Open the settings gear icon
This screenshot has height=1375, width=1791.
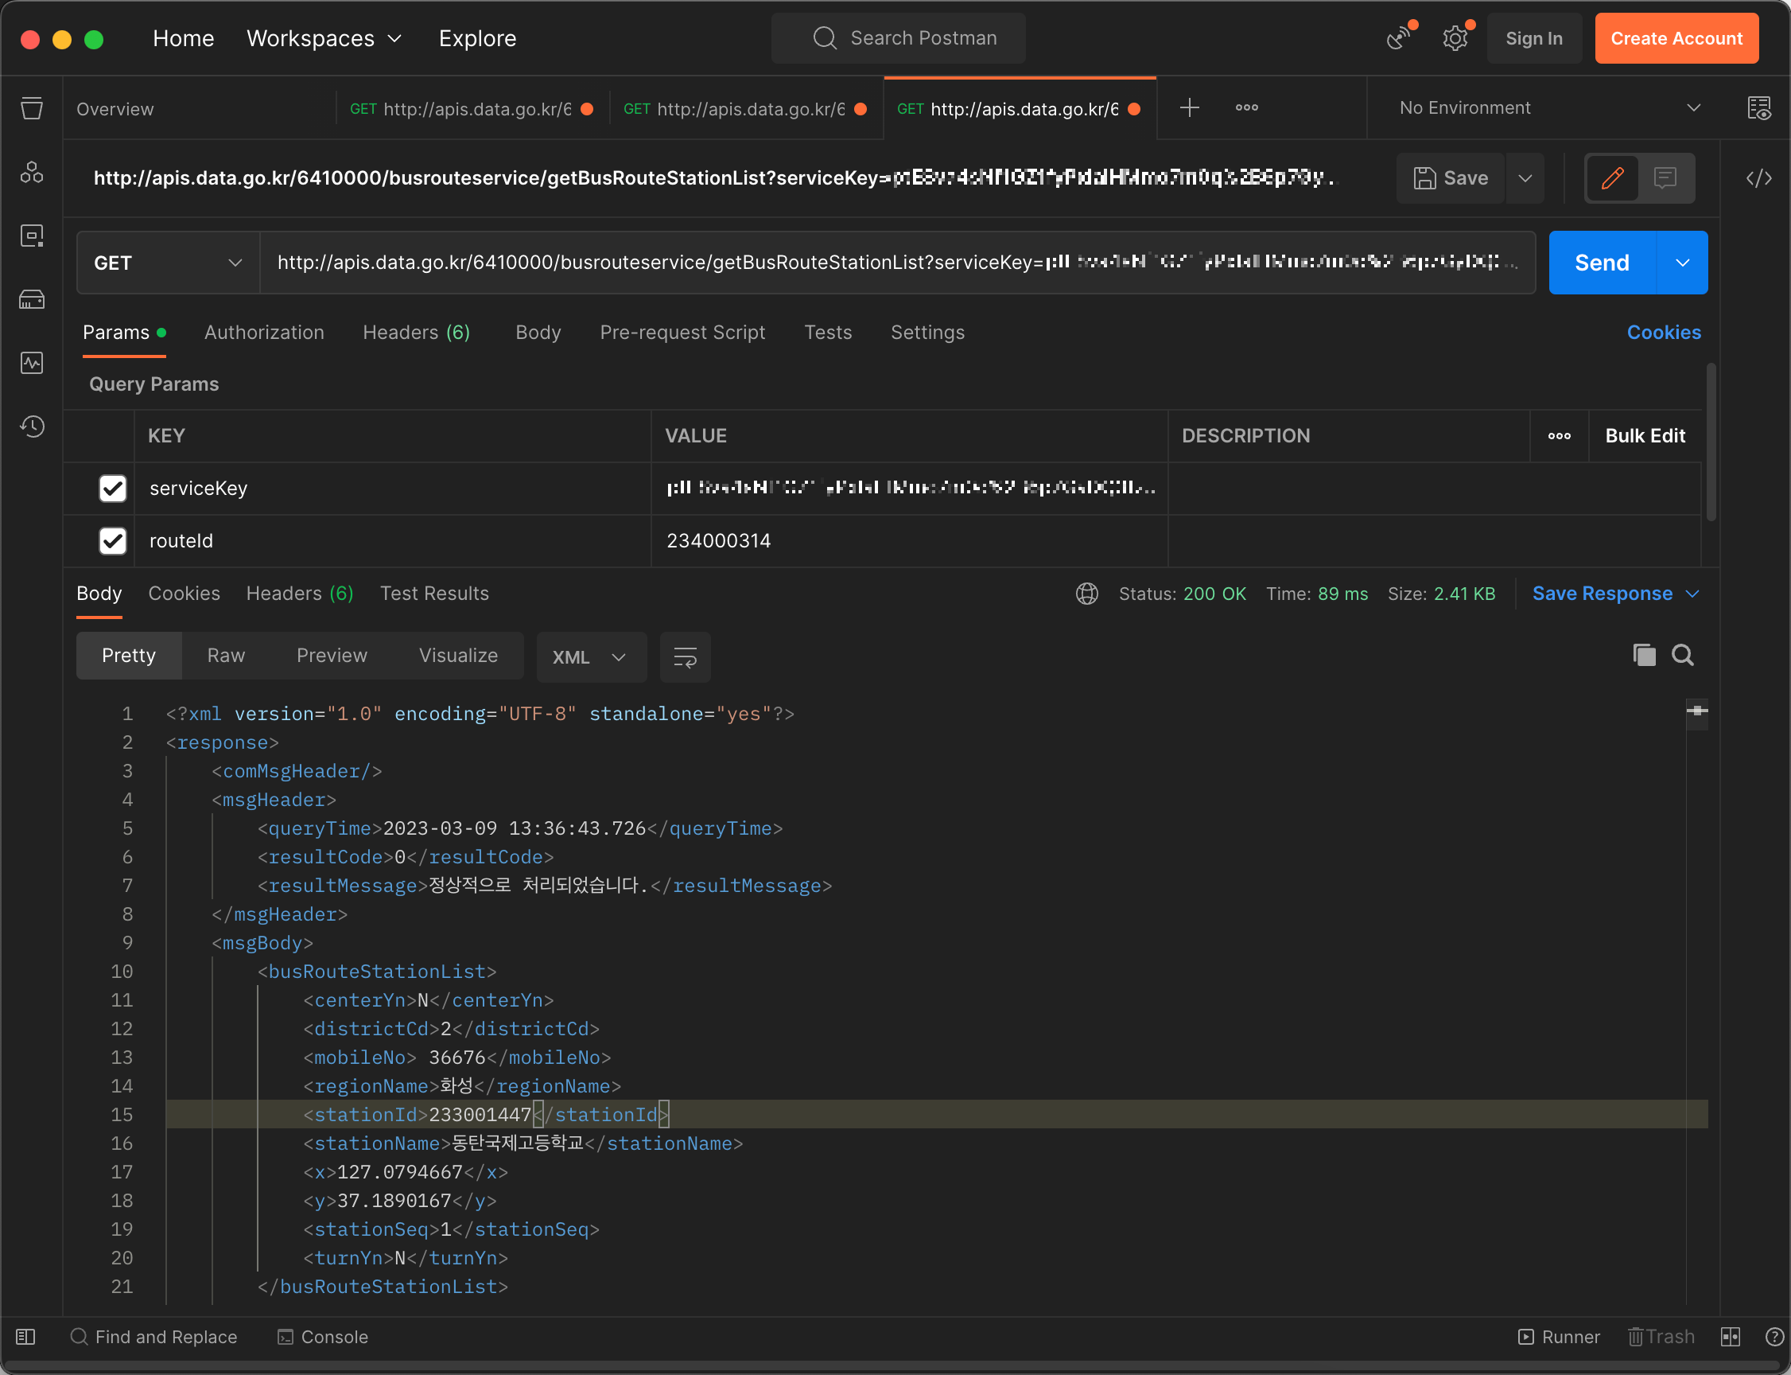coord(1455,38)
